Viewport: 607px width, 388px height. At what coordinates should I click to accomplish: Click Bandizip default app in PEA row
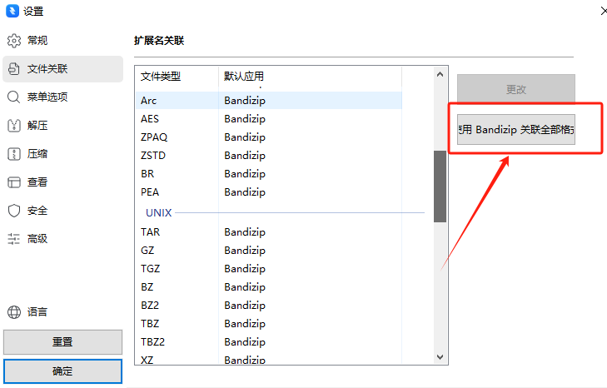coord(245,192)
